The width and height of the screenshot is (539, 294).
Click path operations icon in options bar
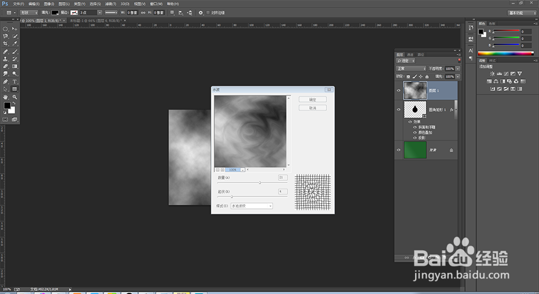(172, 13)
